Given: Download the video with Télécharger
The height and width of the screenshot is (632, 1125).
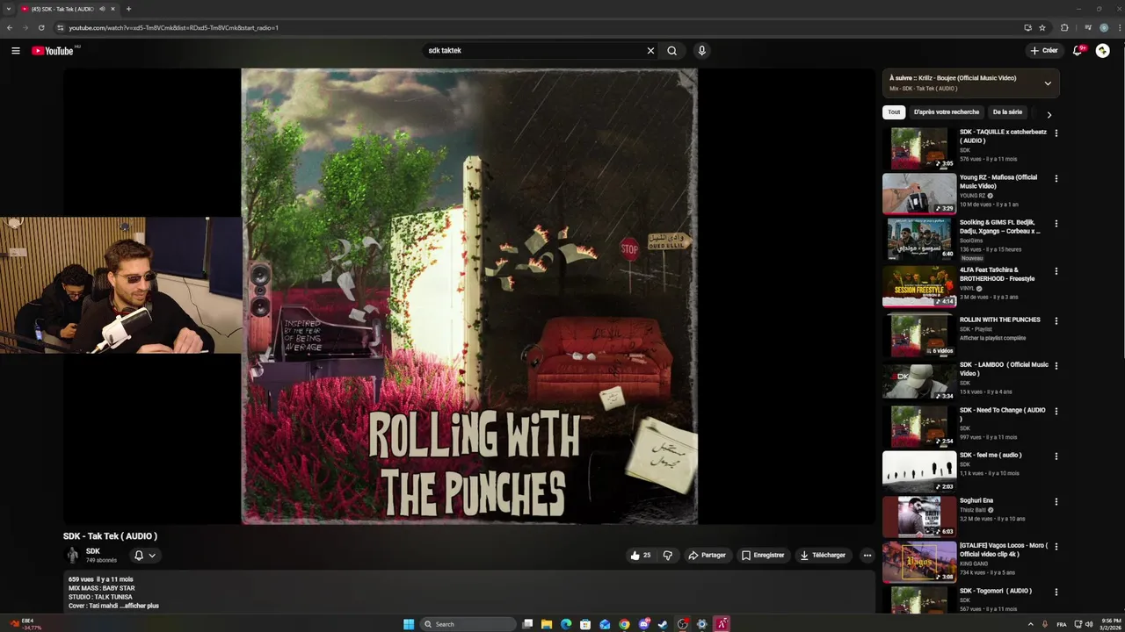Looking at the screenshot, I should [x=823, y=555].
